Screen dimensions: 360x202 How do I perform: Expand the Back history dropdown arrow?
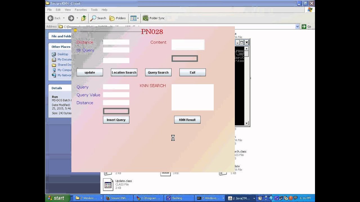[x=64, y=18]
